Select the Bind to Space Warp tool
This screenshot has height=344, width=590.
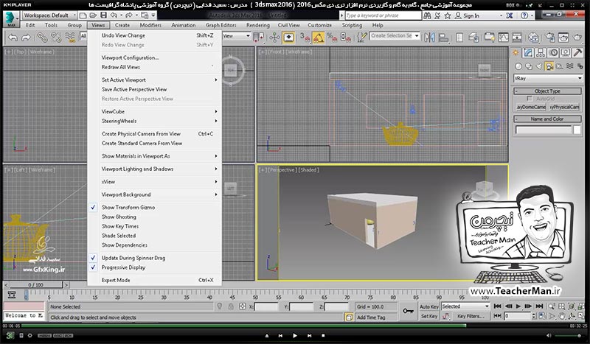[70, 38]
